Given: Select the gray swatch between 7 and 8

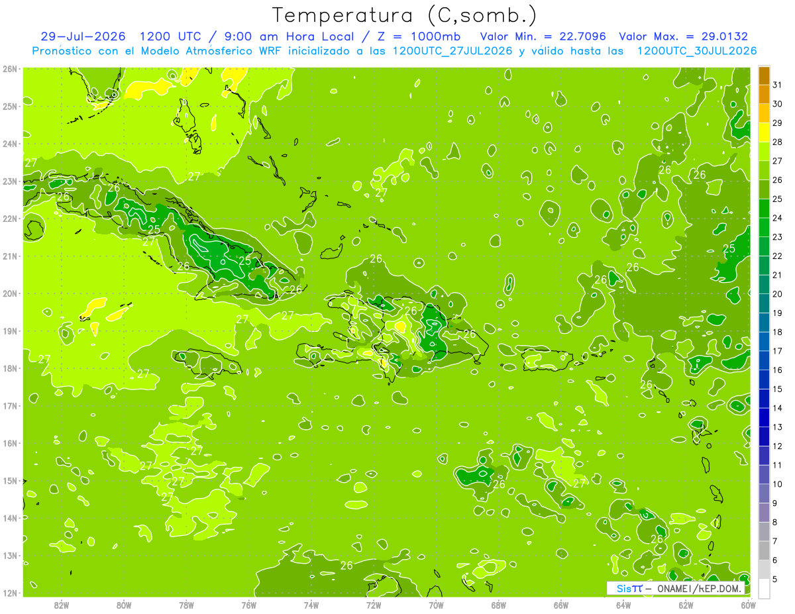Looking at the screenshot, I should coord(764,531).
